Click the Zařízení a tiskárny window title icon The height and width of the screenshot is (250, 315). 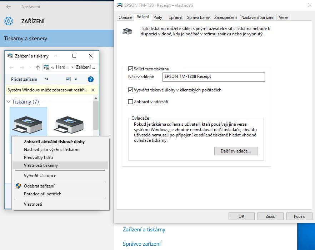10,56
